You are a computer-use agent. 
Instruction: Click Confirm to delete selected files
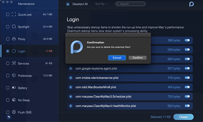click(137, 58)
